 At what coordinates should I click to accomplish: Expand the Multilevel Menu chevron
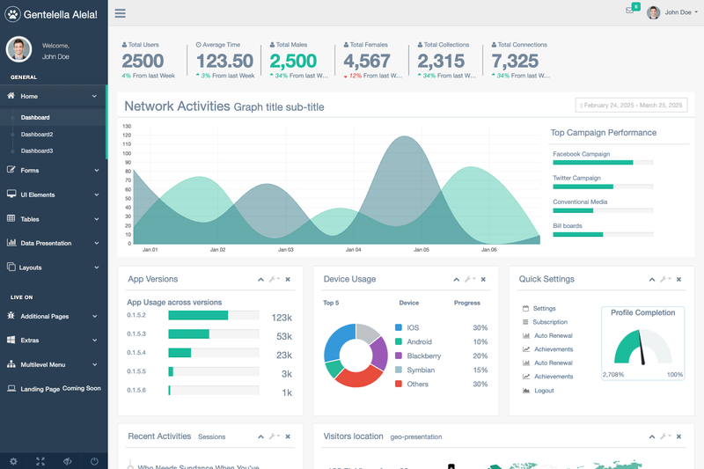95,364
